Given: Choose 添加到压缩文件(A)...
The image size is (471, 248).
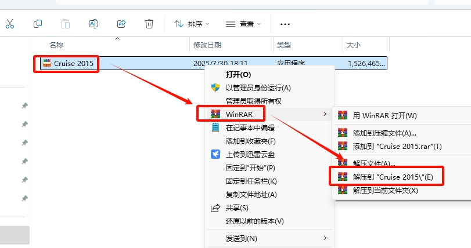Looking at the screenshot, I should click(x=384, y=133).
